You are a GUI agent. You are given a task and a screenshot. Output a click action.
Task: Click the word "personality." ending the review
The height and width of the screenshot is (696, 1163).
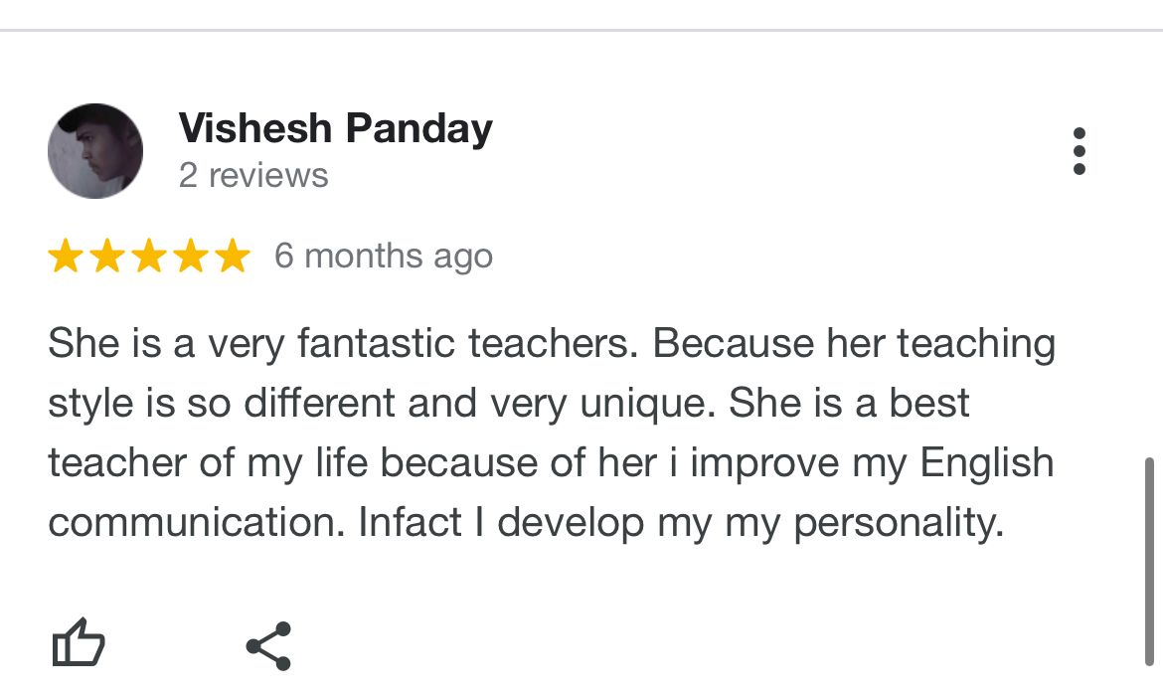[x=898, y=524]
